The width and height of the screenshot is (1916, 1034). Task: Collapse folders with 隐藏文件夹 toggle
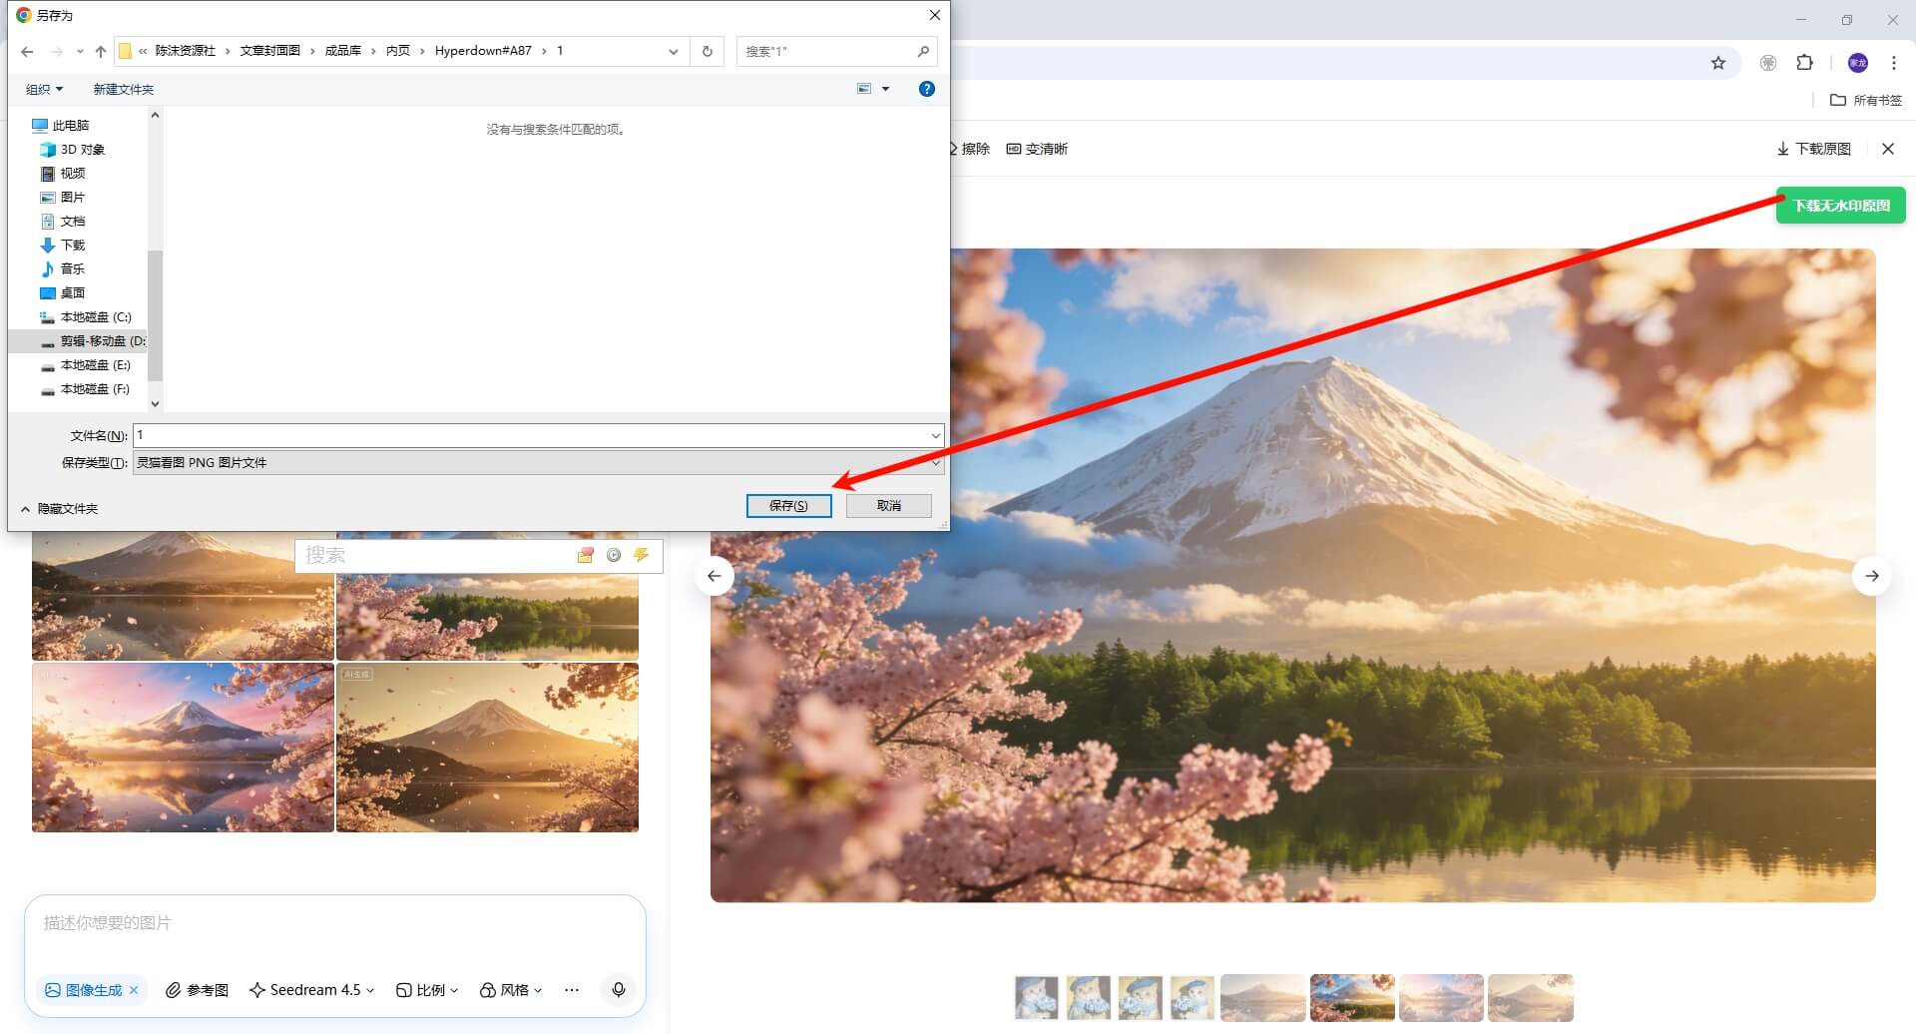[59, 509]
